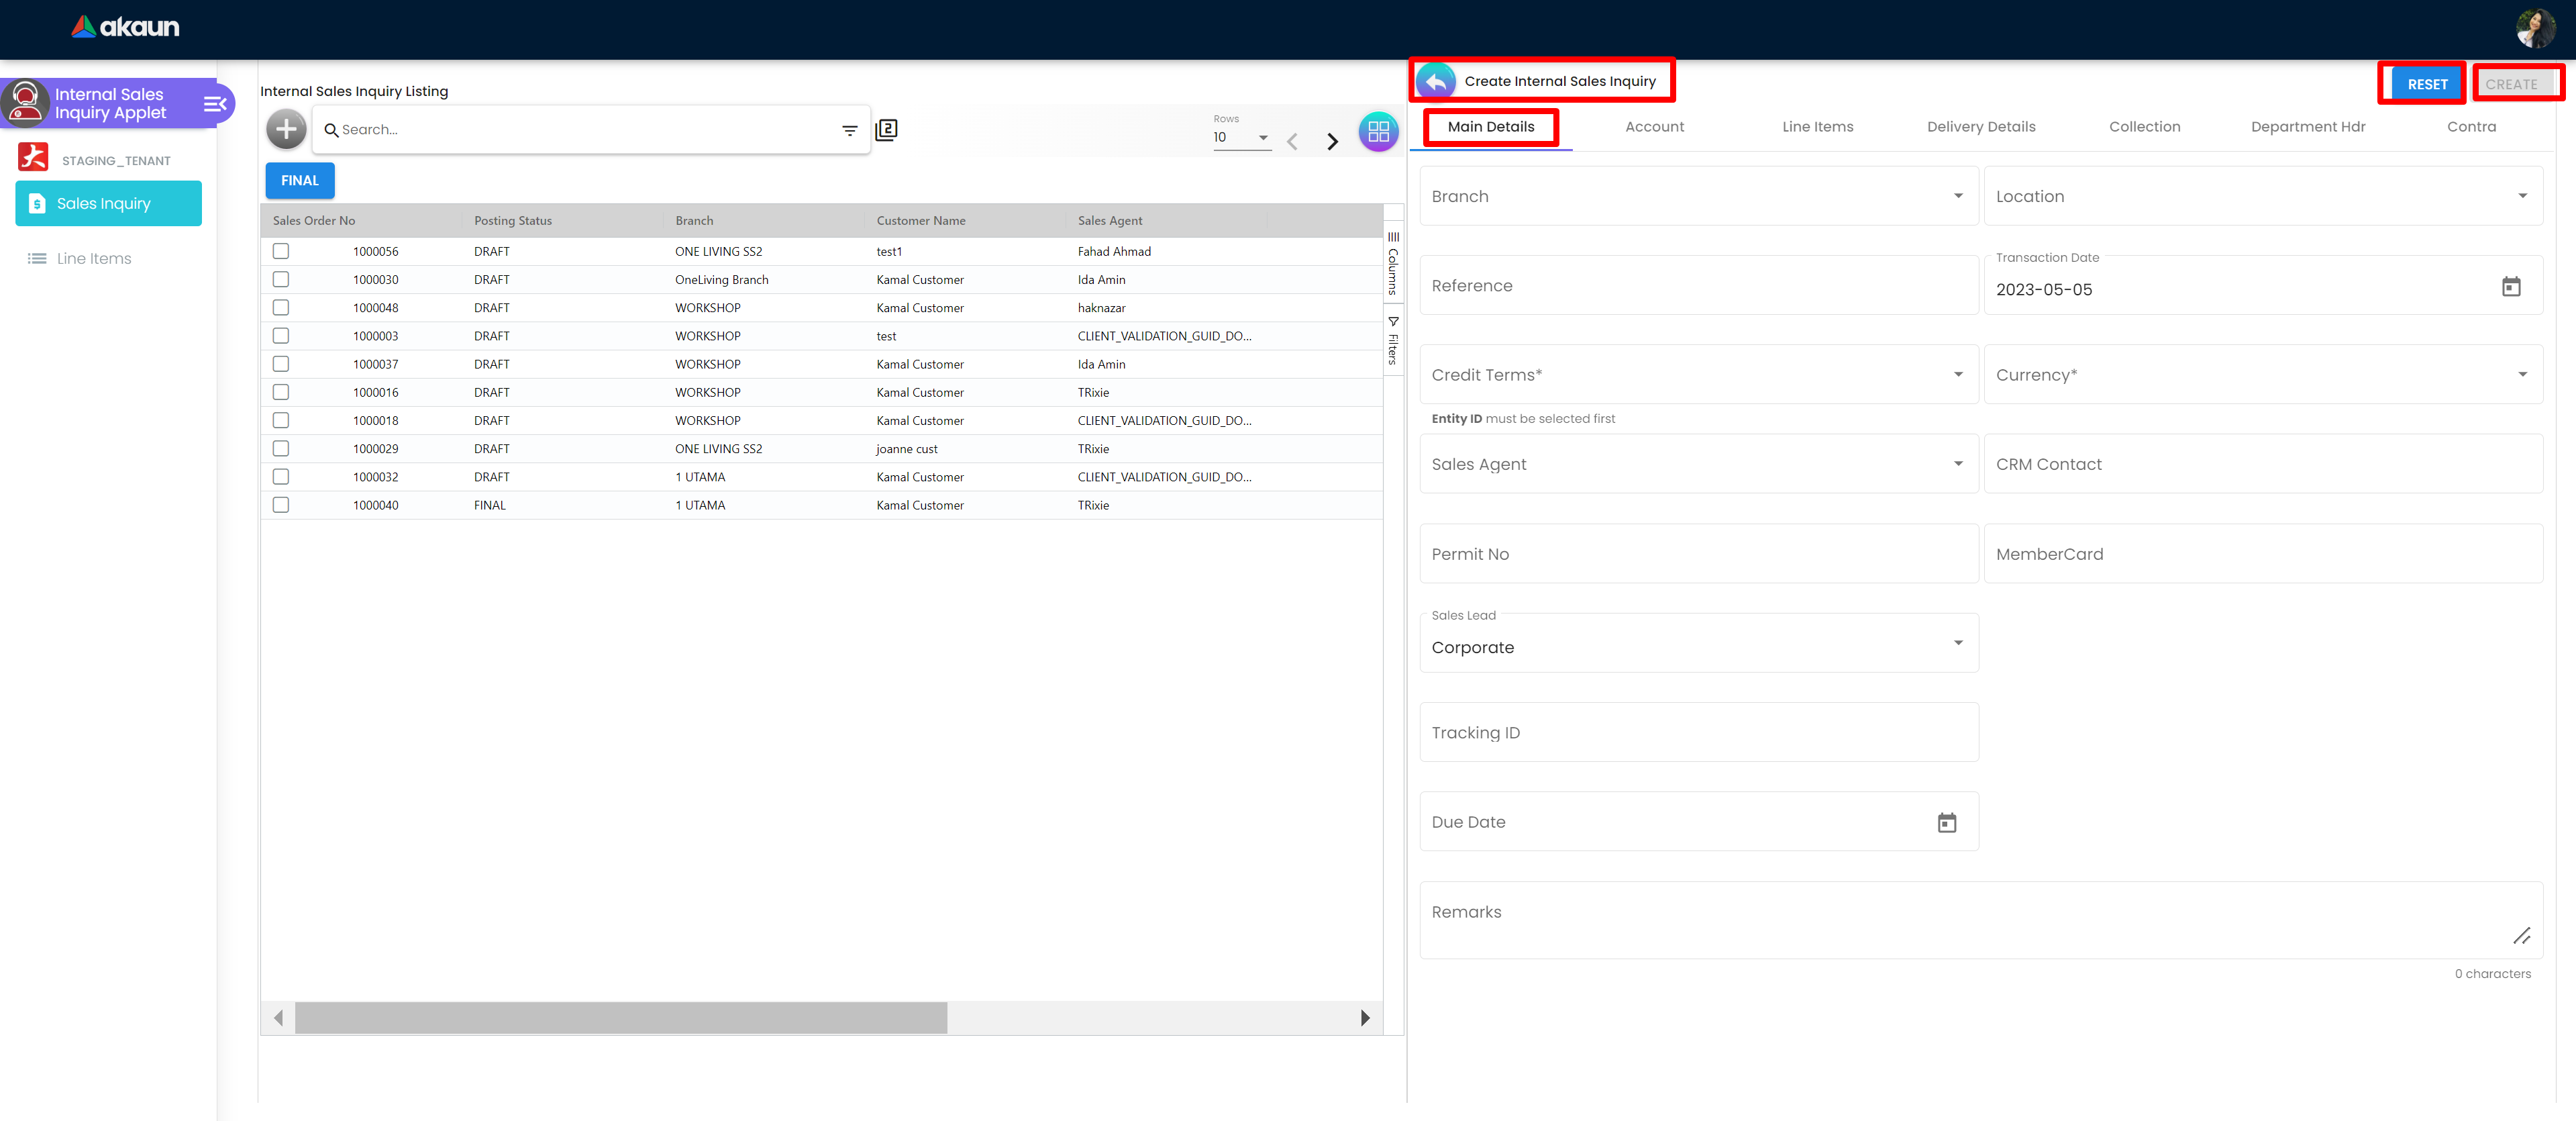
Task: Open the Delivery Details tab
Action: tap(1980, 127)
